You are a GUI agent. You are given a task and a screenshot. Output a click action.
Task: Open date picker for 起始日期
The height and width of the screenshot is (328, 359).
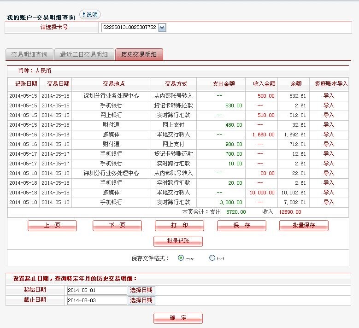coord(141,290)
